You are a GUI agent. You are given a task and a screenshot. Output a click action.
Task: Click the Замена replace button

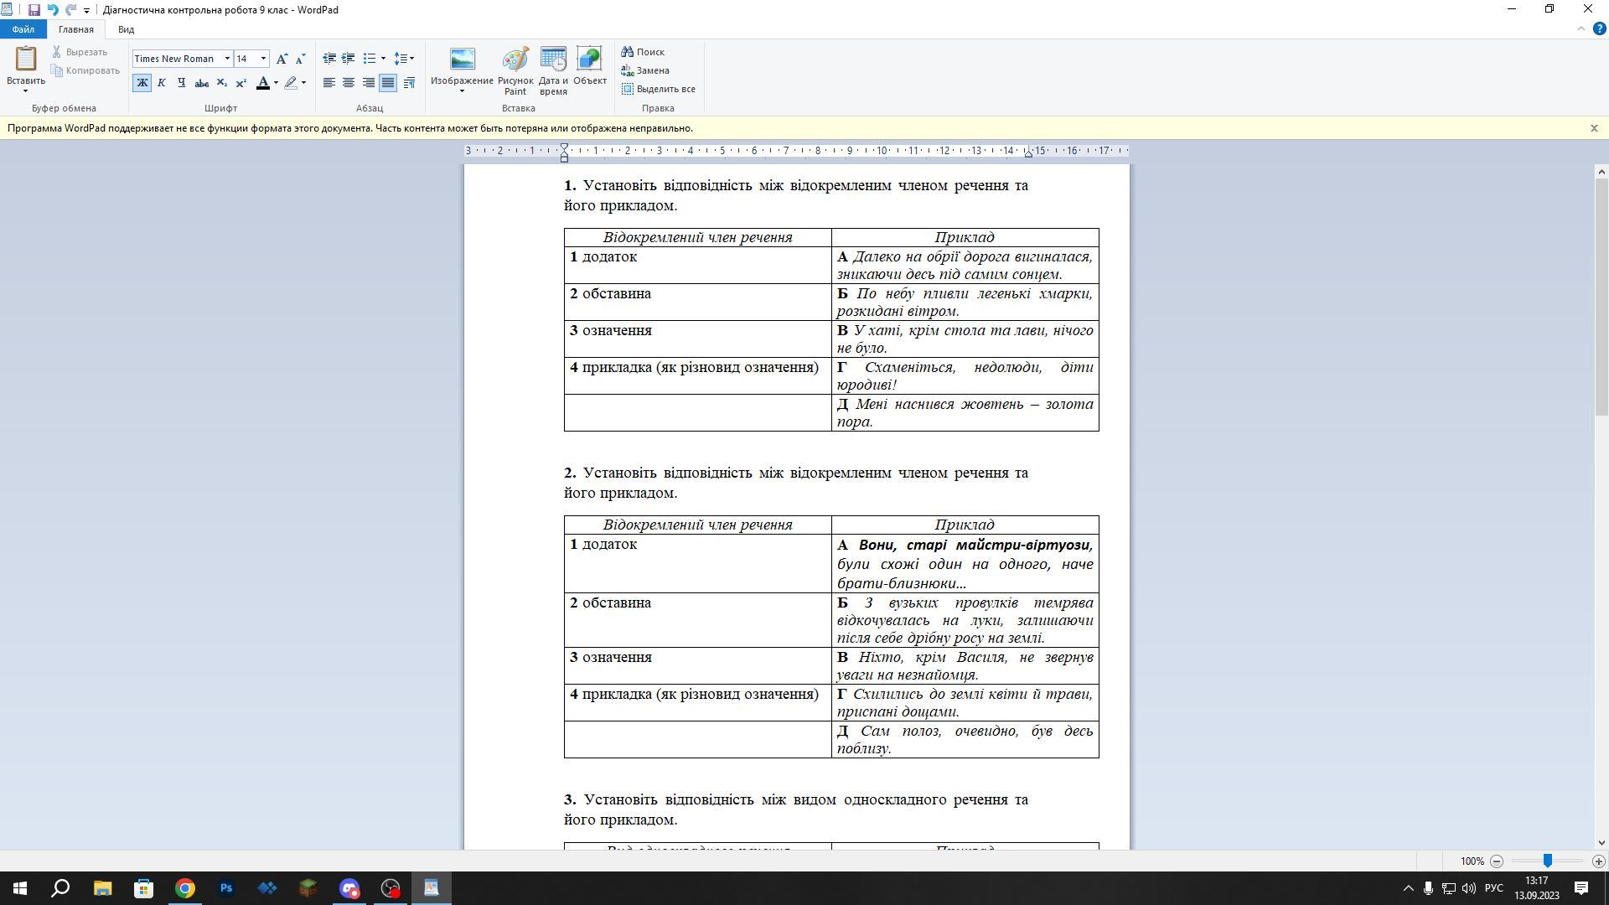pos(645,70)
